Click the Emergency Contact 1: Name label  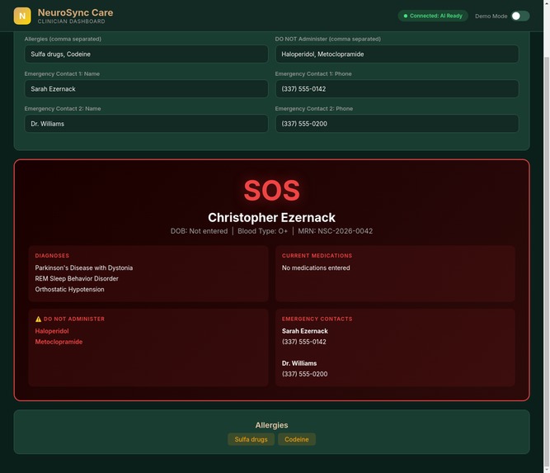pos(62,73)
